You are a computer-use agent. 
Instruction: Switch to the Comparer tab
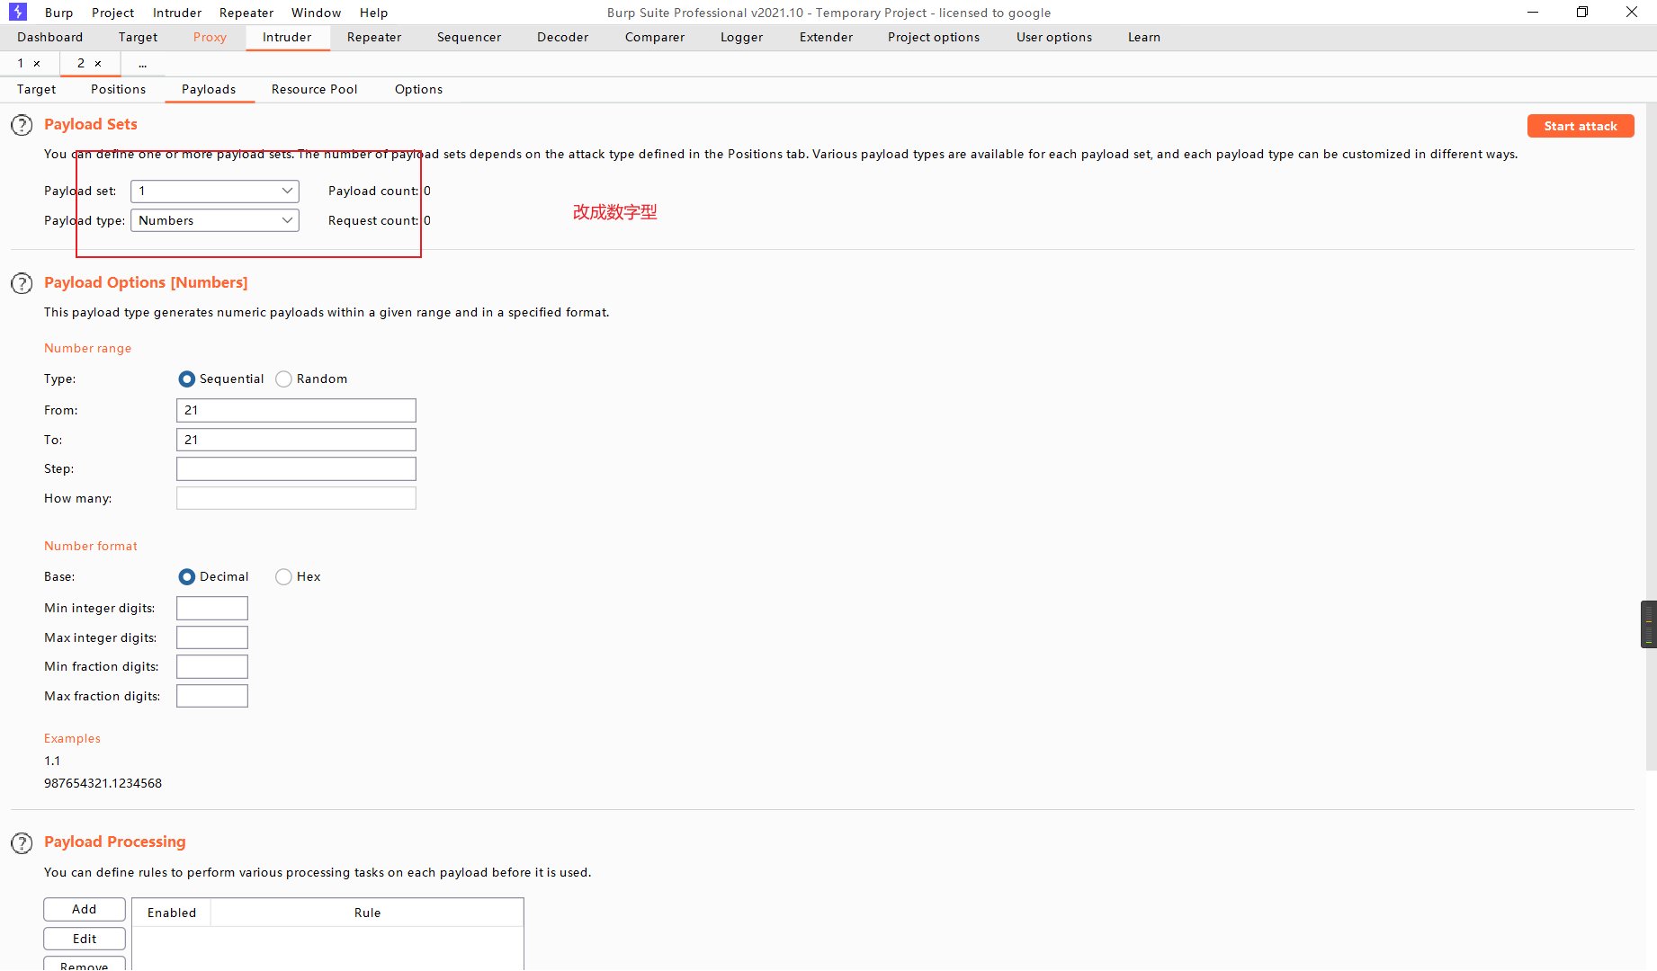655,37
